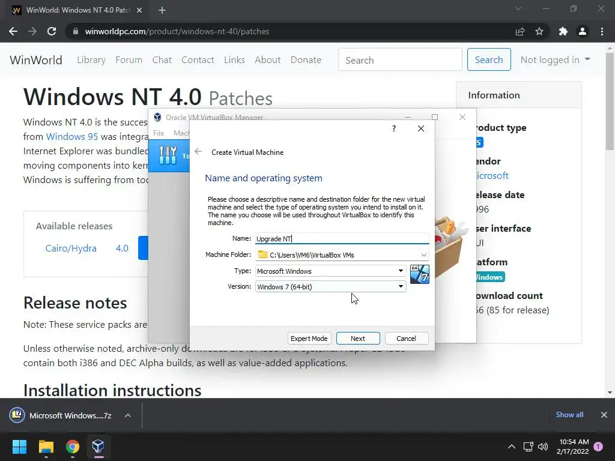Click the yellow folder icon in Machine Folder

[263, 255]
